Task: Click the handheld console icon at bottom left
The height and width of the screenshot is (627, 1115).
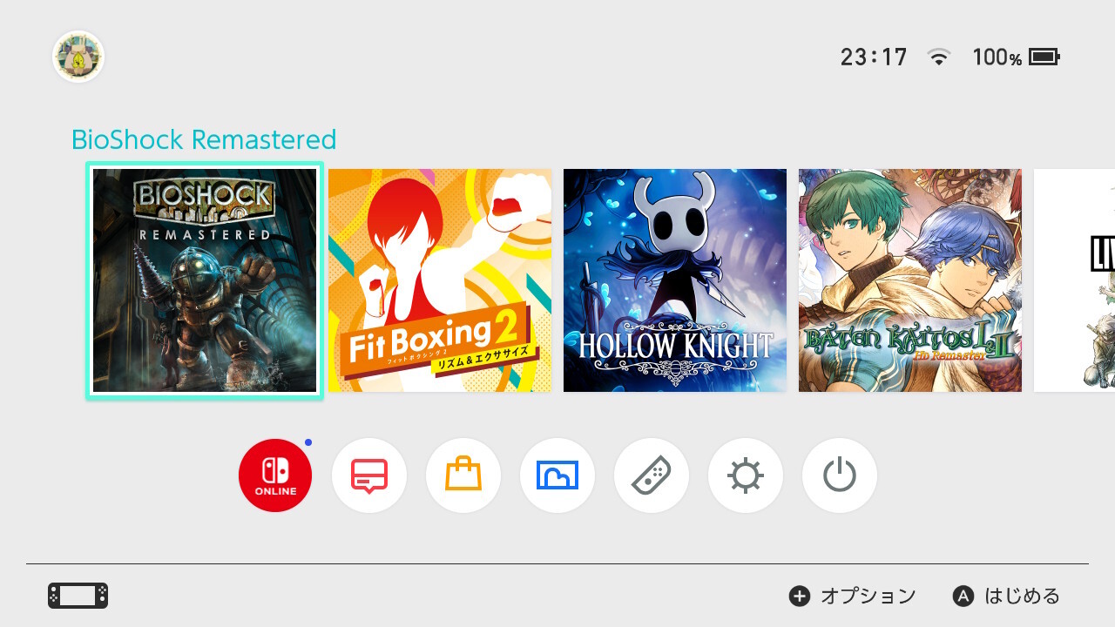Action: point(78,596)
